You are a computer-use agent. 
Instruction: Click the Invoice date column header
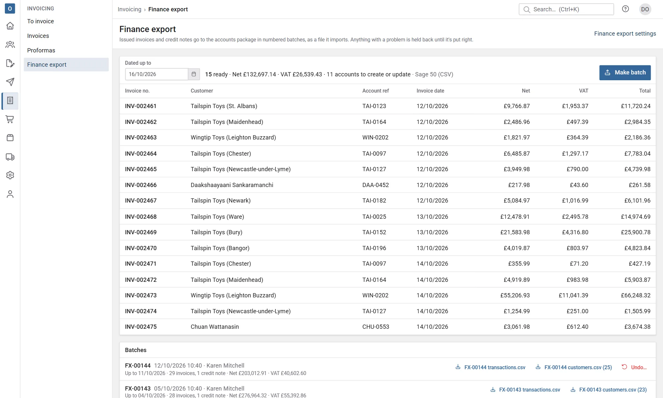(x=430, y=91)
